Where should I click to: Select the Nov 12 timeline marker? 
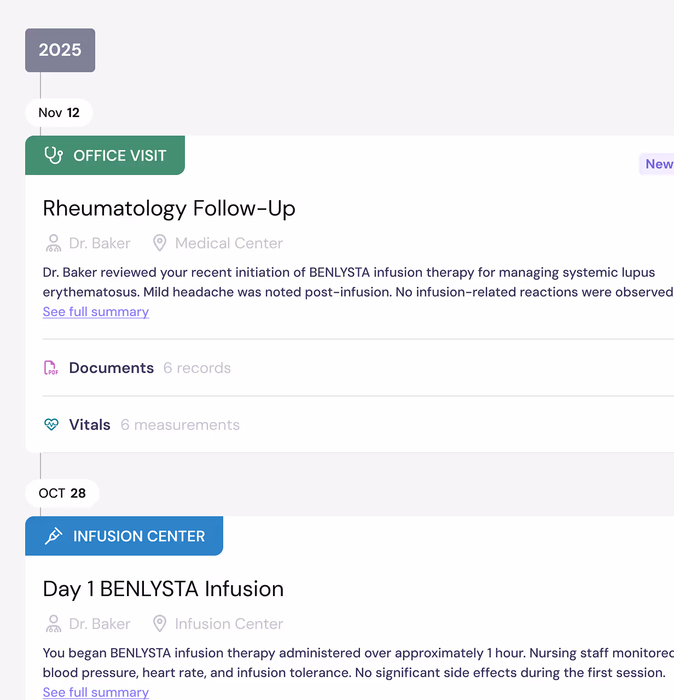(59, 112)
